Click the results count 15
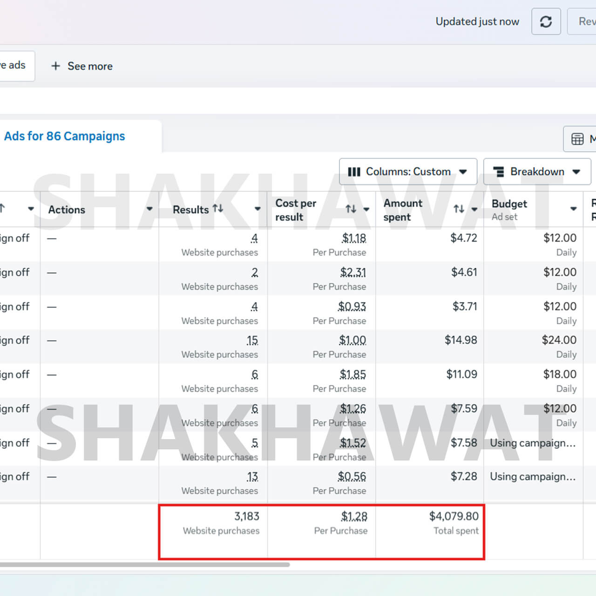The width and height of the screenshot is (596, 596). click(x=252, y=340)
